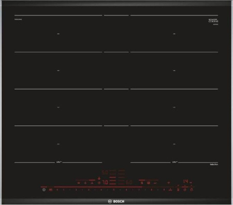Screen dimensions: 233x205
Task: Tap the boost symbol after level 9
Action: click(170, 190)
